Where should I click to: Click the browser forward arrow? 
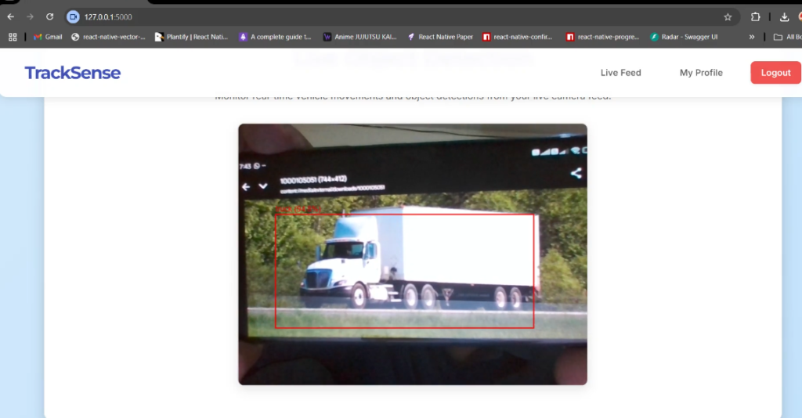tap(31, 17)
